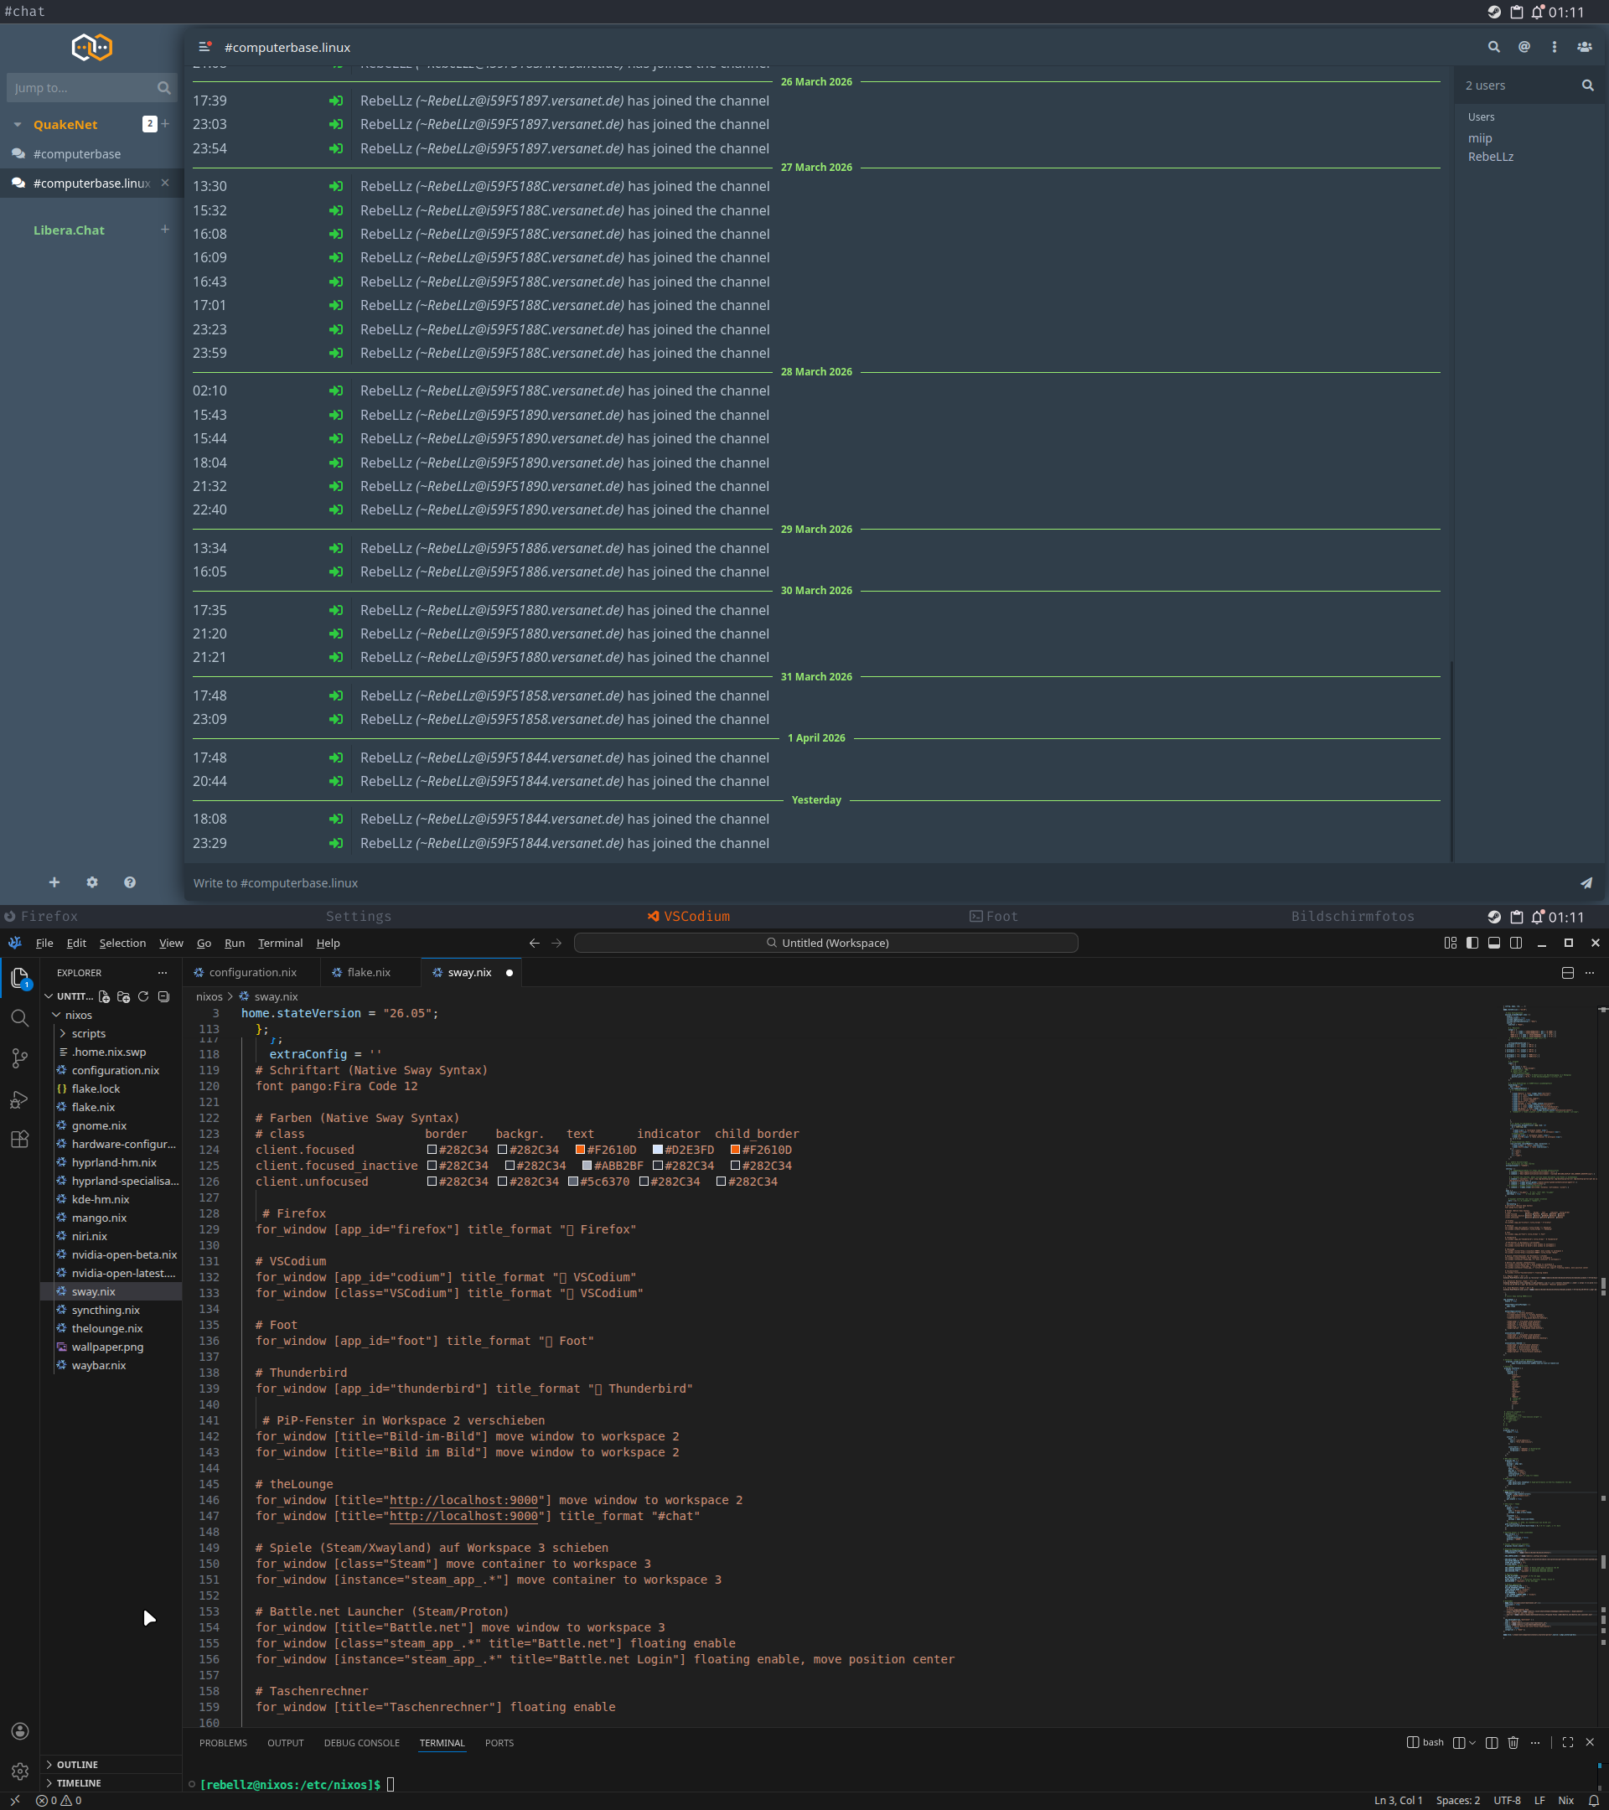Click Customize Layout icon in VSCodium title bar
Image resolution: width=1609 pixels, height=1810 pixels.
click(1451, 943)
